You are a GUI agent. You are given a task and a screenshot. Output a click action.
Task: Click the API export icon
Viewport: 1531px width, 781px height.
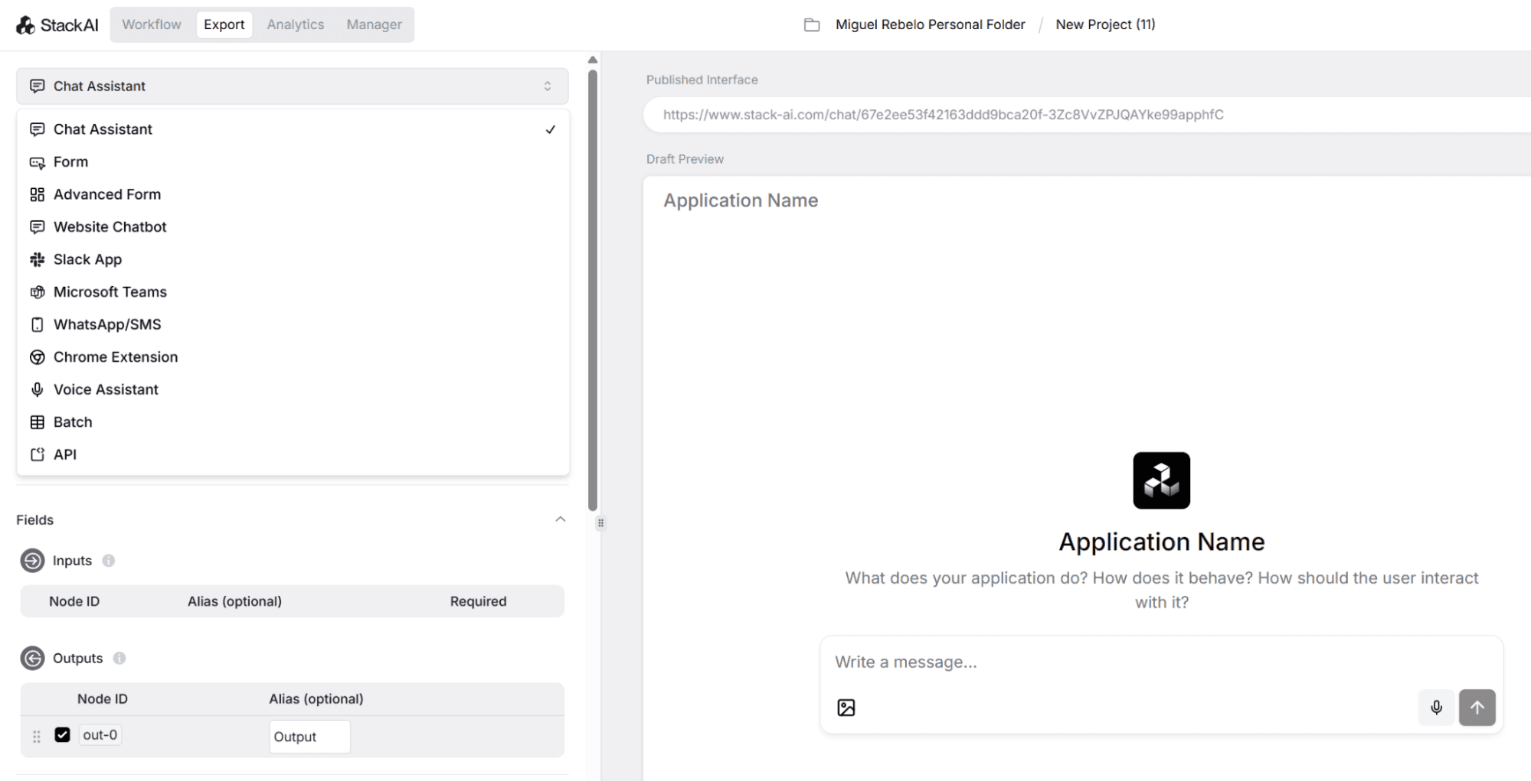click(37, 454)
